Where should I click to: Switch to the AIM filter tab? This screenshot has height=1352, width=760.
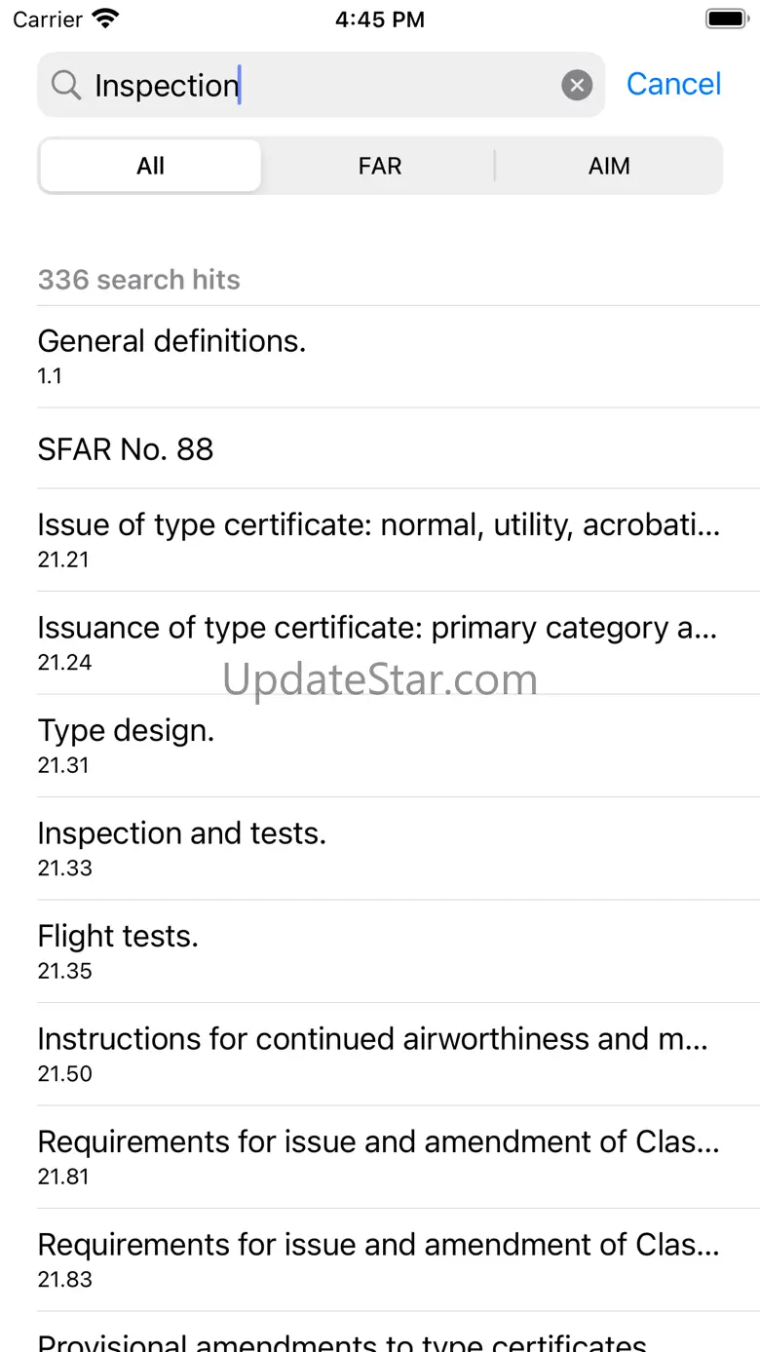click(x=609, y=166)
